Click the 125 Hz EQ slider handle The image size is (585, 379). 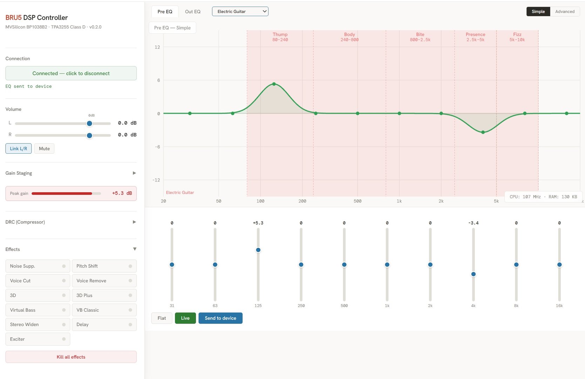click(258, 250)
